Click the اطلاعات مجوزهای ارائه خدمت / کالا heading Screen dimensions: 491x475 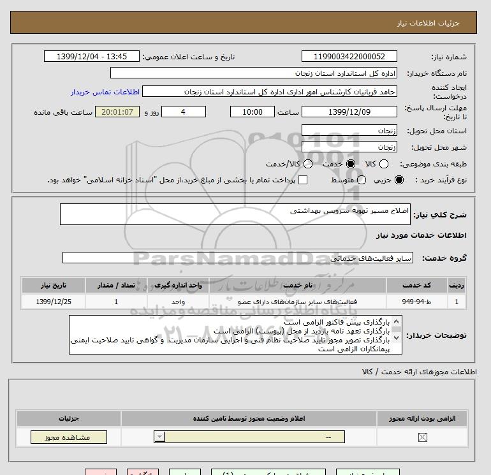click(x=420, y=372)
